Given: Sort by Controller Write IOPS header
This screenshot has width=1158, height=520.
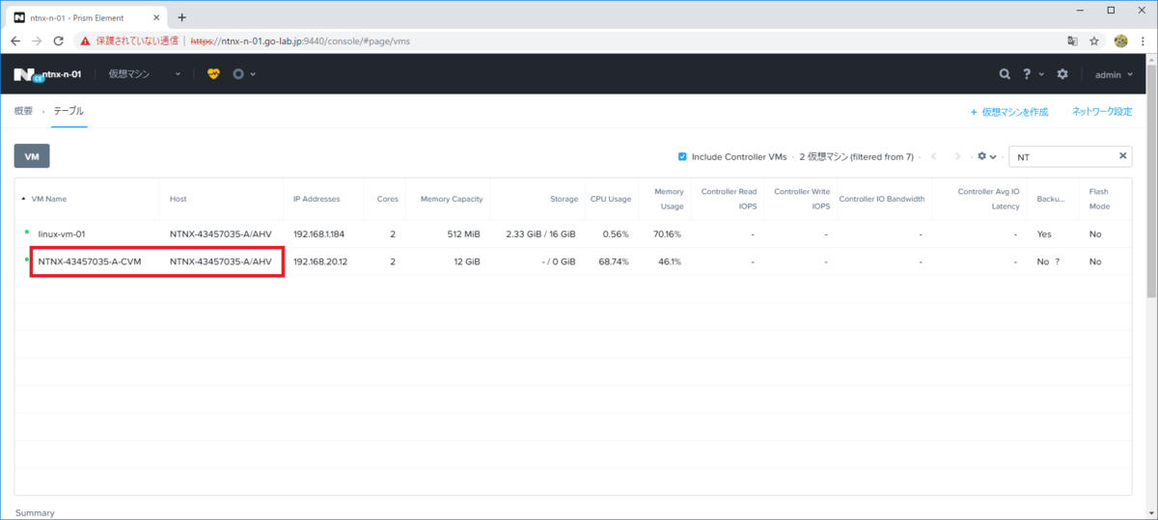Looking at the screenshot, I should click(x=802, y=199).
